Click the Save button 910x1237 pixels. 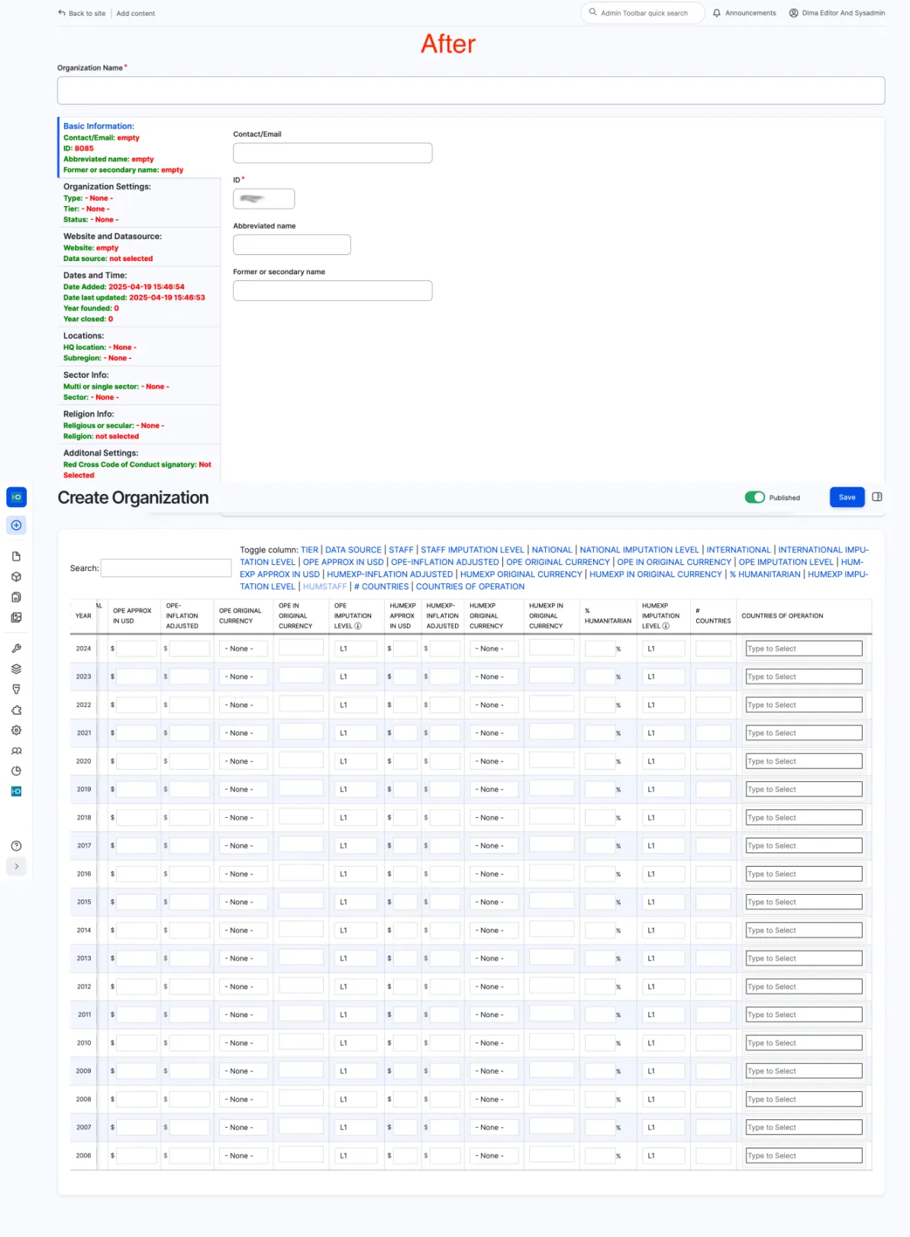pyautogui.click(x=847, y=497)
